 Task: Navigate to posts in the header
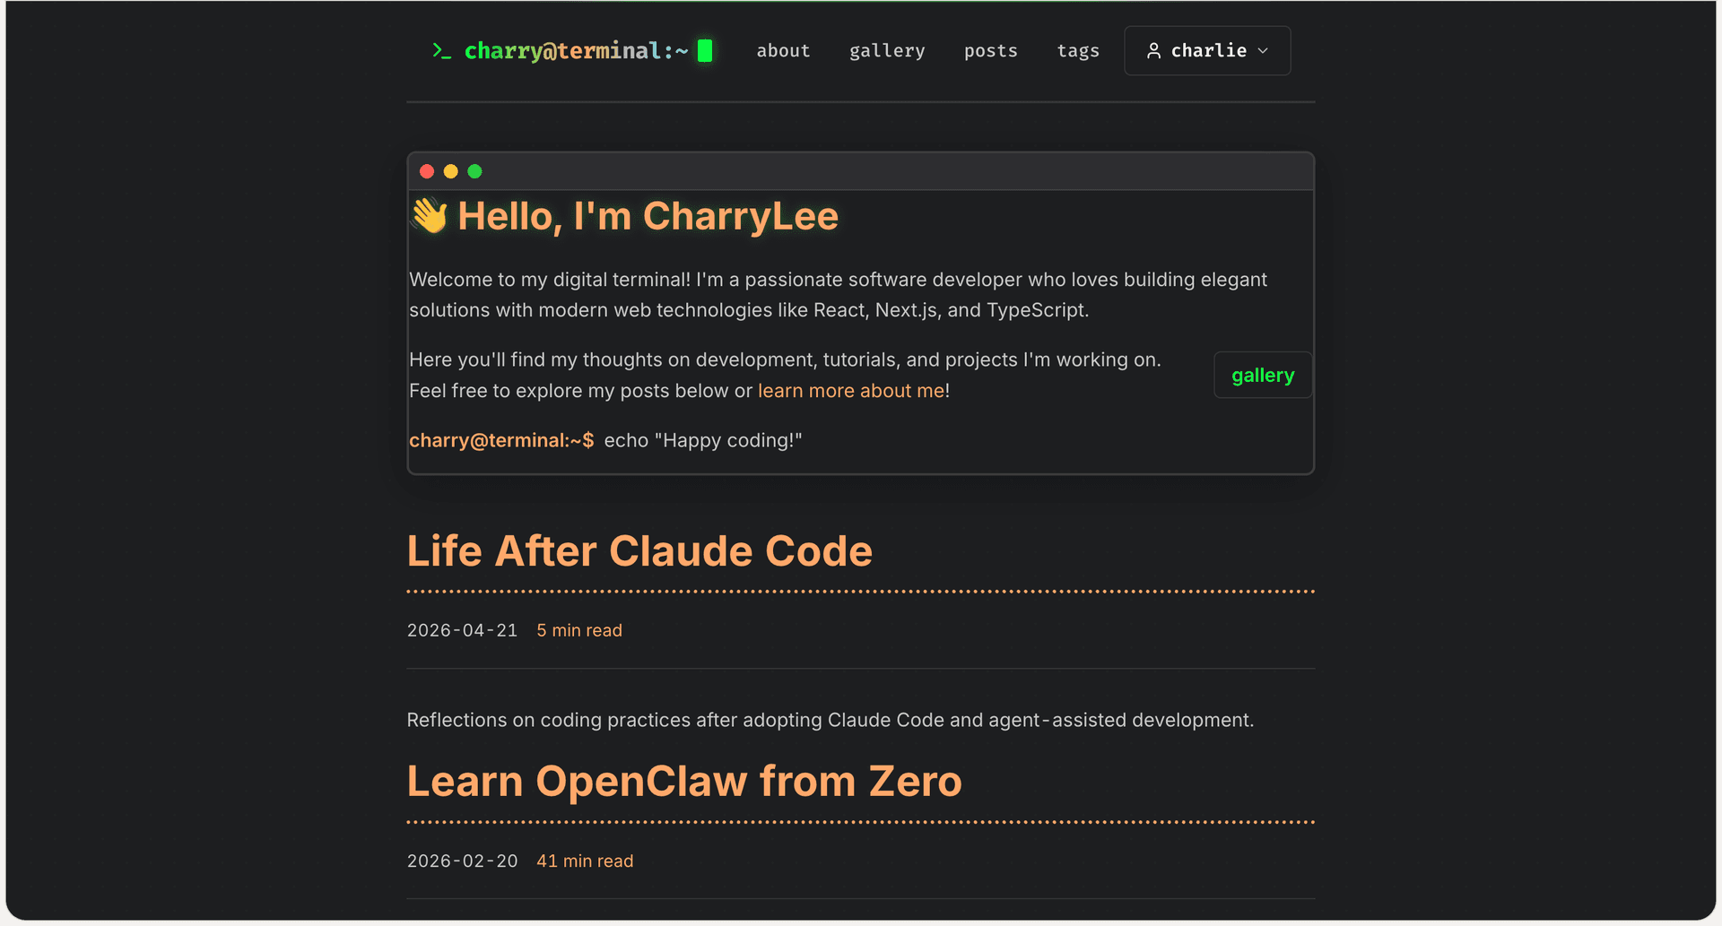point(991,51)
